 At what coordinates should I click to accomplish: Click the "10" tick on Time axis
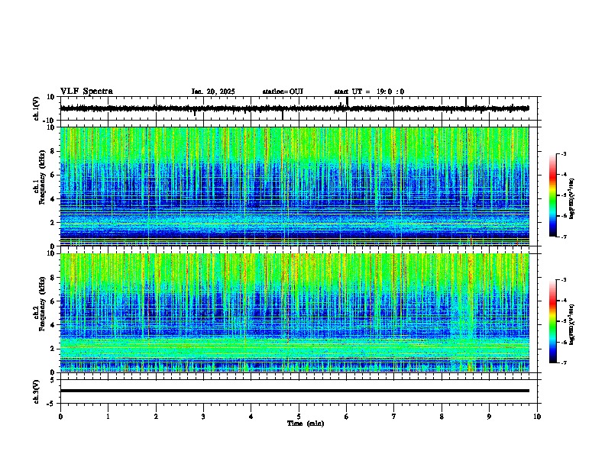537,417
